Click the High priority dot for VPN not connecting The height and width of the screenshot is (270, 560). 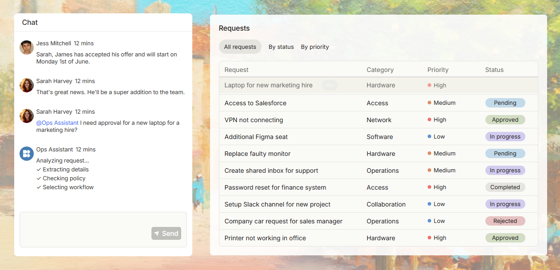[429, 119]
